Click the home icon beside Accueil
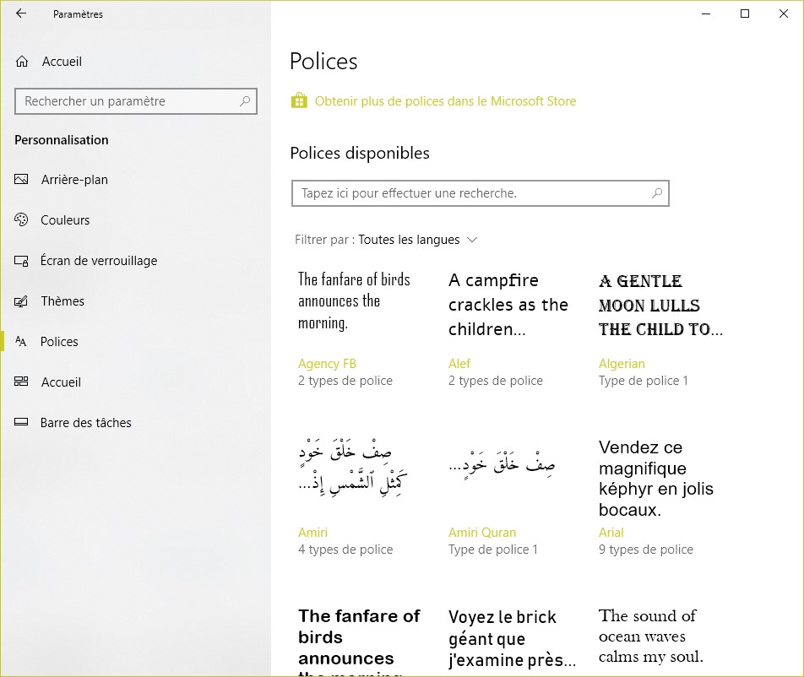The height and width of the screenshot is (677, 804). (x=22, y=62)
